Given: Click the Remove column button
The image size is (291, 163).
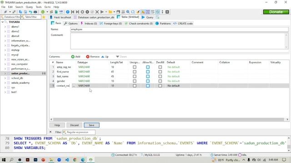Looking at the screenshot, I should tap(93, 57).
